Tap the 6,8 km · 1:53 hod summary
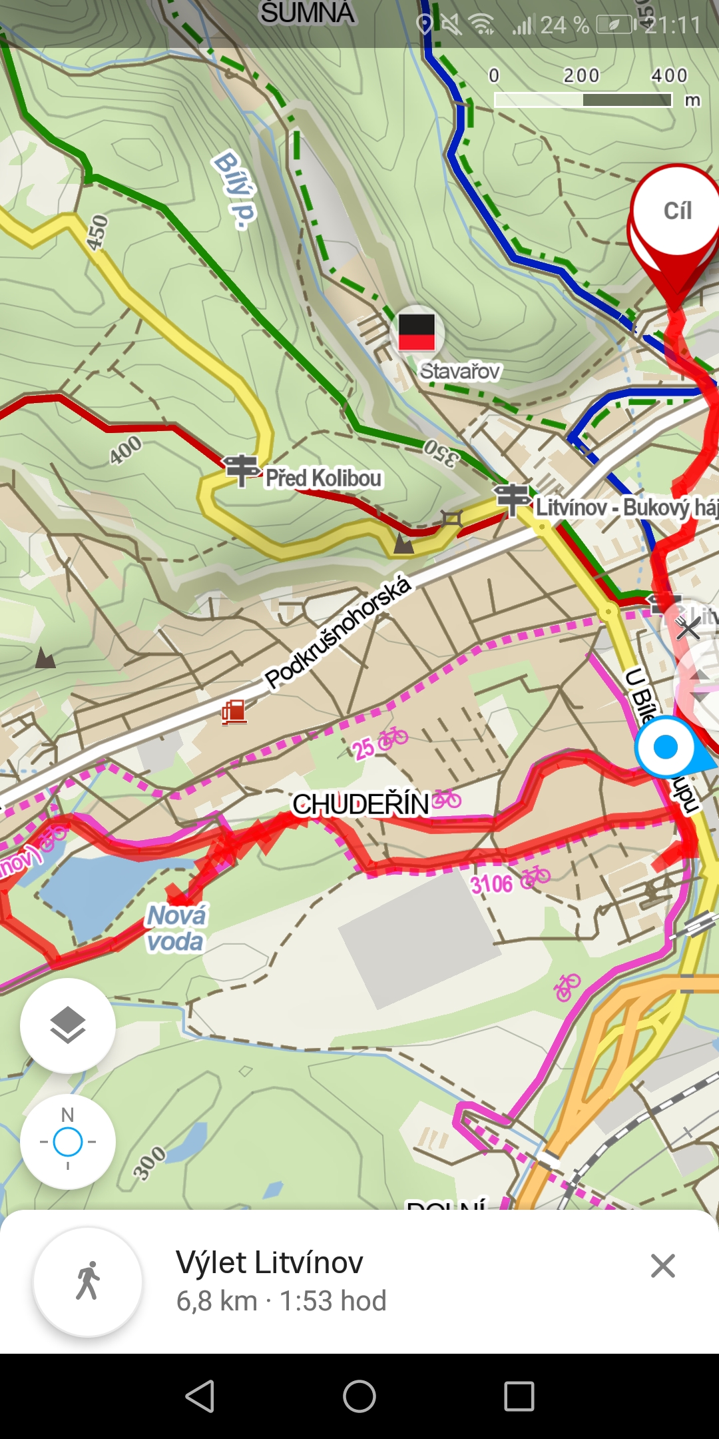Screen dimensions: 719x1439 click(x=281, y=1301)
